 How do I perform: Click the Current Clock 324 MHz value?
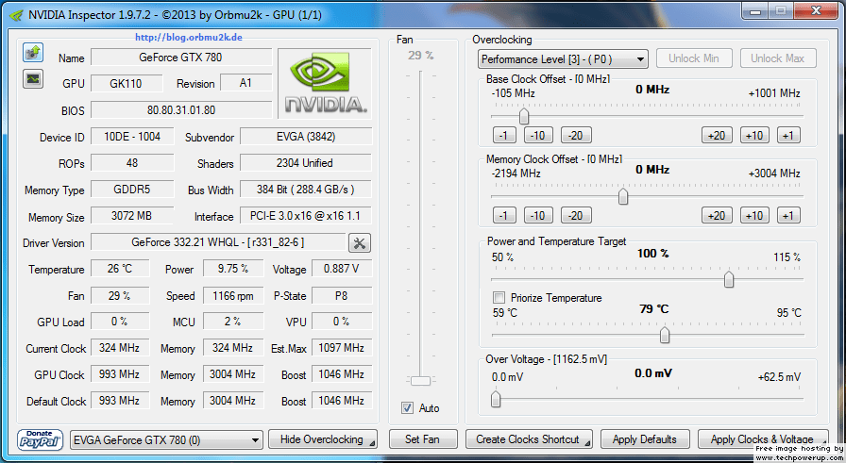click(120, 348)
